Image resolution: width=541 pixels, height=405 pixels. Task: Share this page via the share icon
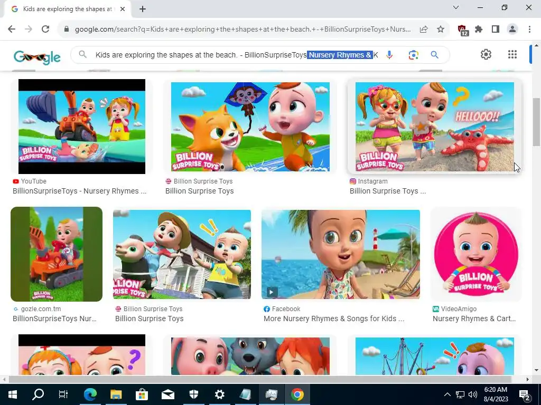pos(424,30)
